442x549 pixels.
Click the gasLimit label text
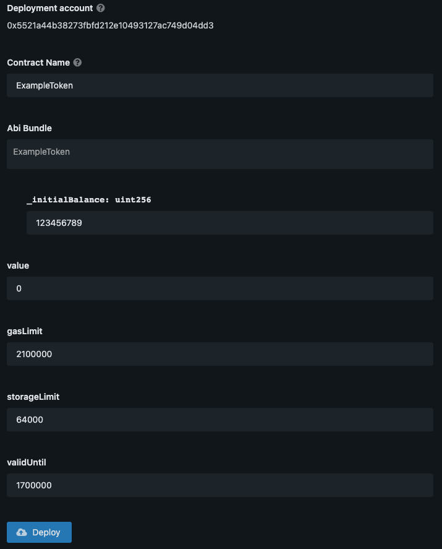25,331
